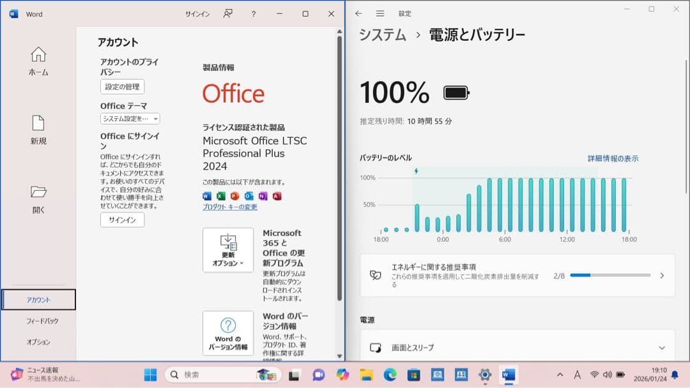Screen dimensions: 690x388
Task: Click the sign-in person icon in Word titlebar
Action: [x=227, y=13]
